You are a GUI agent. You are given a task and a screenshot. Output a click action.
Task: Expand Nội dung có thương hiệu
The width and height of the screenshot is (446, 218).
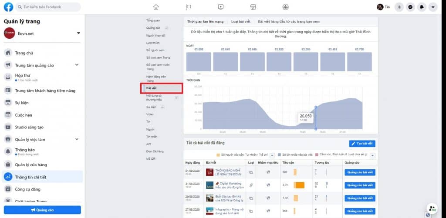(x=176, y=98)
